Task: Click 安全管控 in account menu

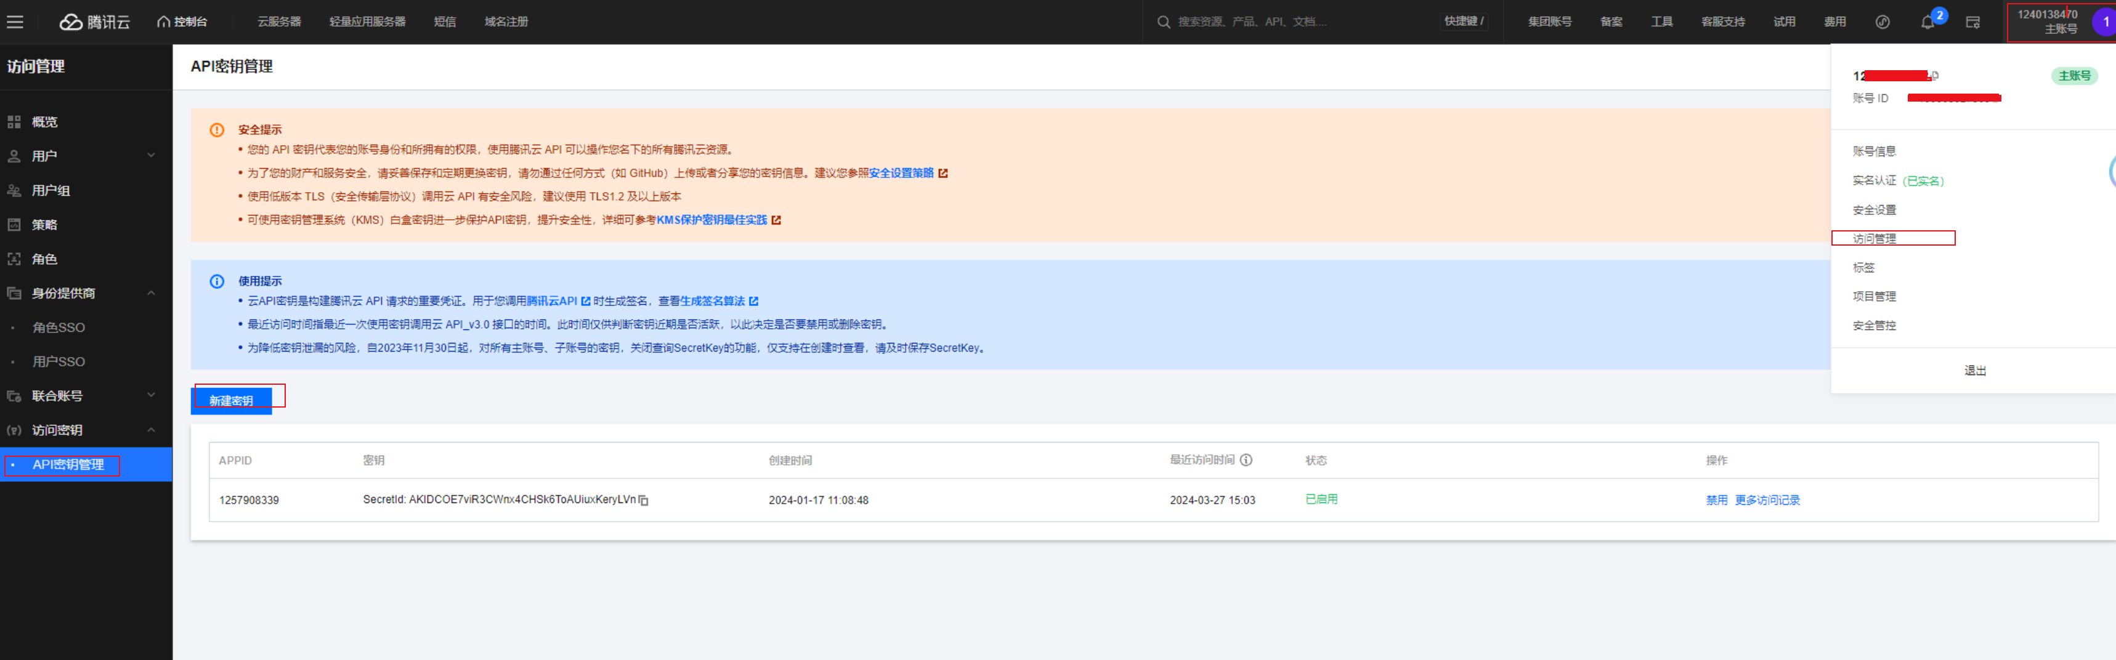Action: pos(1874,326)
